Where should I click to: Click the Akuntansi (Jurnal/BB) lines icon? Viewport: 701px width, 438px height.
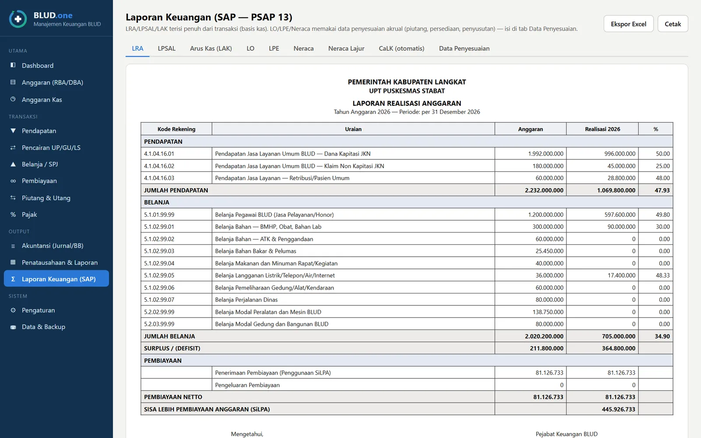coord(13,246)
